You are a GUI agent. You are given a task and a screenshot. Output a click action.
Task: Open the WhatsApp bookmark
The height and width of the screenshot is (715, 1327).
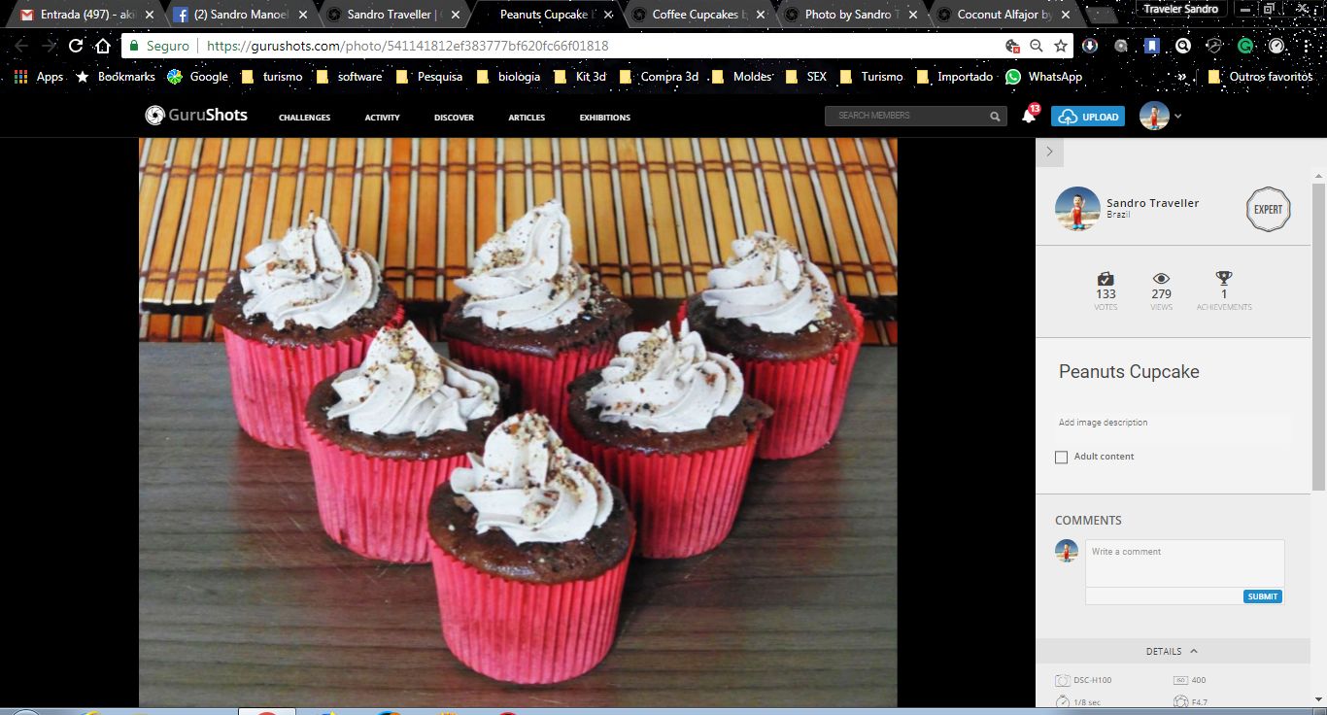pos(1043,77)
